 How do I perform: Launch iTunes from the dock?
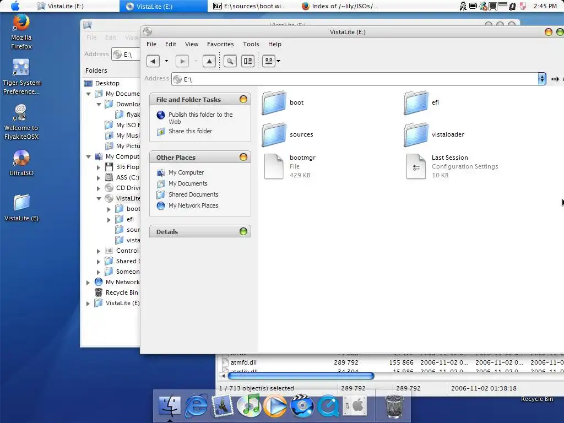[249, 406]
